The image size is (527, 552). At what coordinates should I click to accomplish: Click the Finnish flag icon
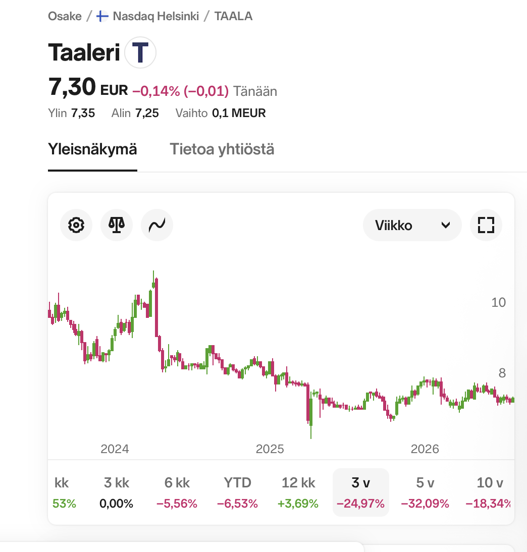(102, 16)
